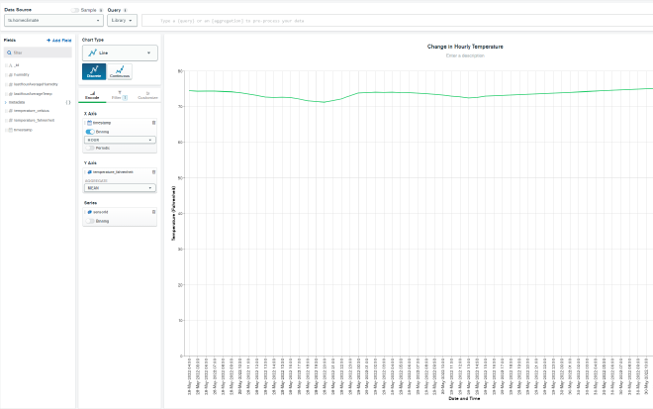The height and width of the screenshot is (409, 653).
Task: Delete temperature_fahrenheit from Y Axis
Action: [153, 171]
